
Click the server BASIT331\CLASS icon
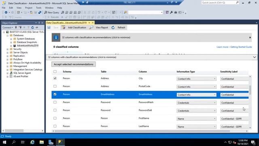[x=7, y=32]
